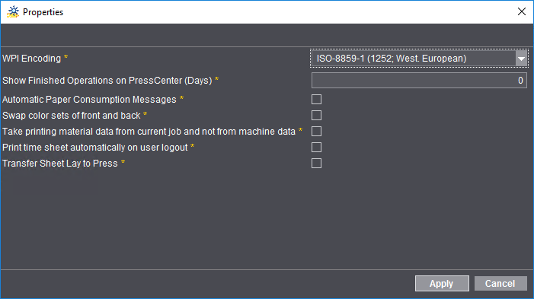The width and height of the screenshot is (534, 299).
Task: Check Swap color sets of front and back
Action: click(x=316, y=116)
